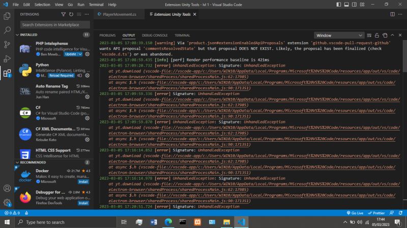Customize layout from title bar

pyautogui.click(x=362, y=5)
